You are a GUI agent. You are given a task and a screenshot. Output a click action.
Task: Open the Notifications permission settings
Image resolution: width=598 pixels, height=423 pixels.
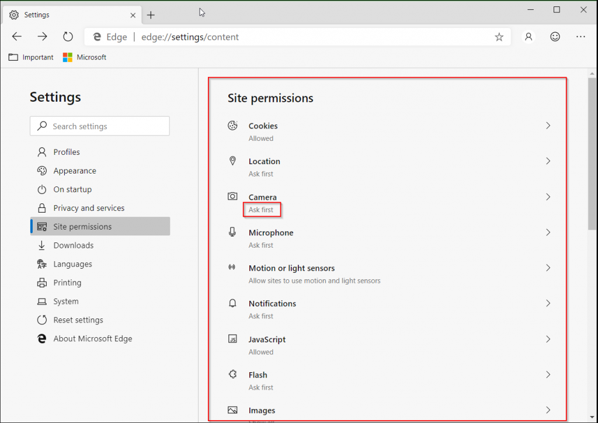coord(548,303)
